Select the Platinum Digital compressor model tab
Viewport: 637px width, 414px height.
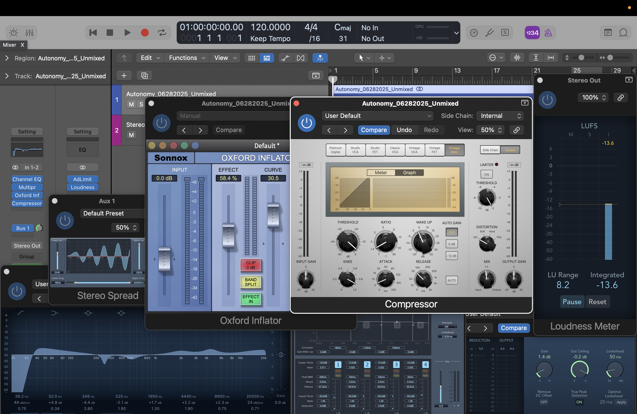pyautogui.click(x=335, y=150)
